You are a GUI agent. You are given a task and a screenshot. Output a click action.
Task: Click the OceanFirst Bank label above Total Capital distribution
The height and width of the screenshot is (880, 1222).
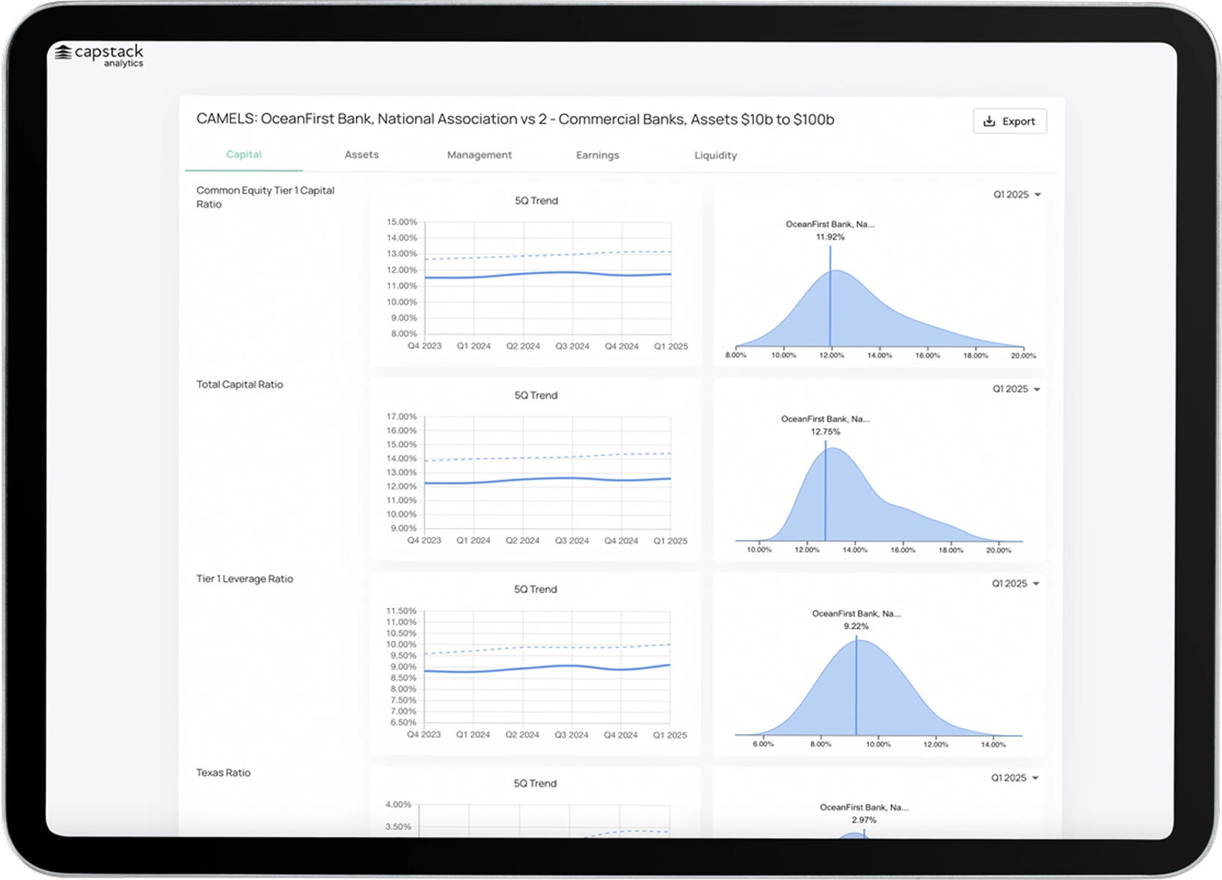(825, 419)
